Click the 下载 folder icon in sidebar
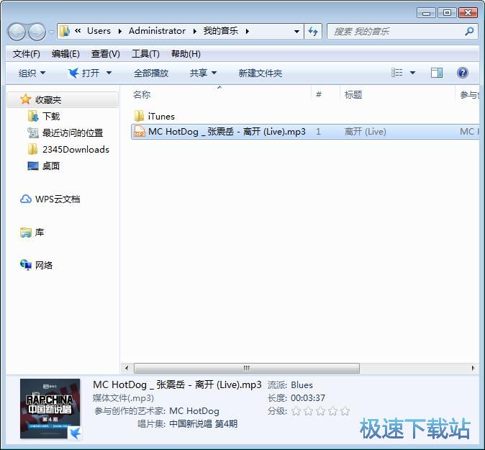 pos(33,117)
